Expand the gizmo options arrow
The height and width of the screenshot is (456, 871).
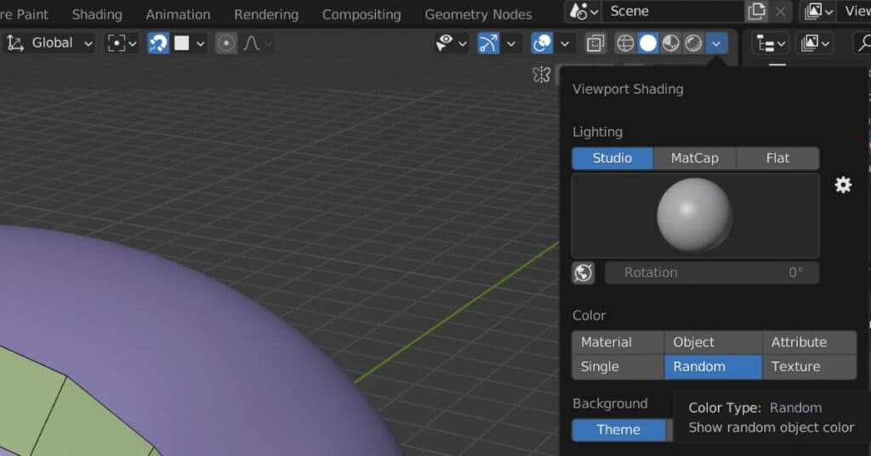click(x=511, y=43)
